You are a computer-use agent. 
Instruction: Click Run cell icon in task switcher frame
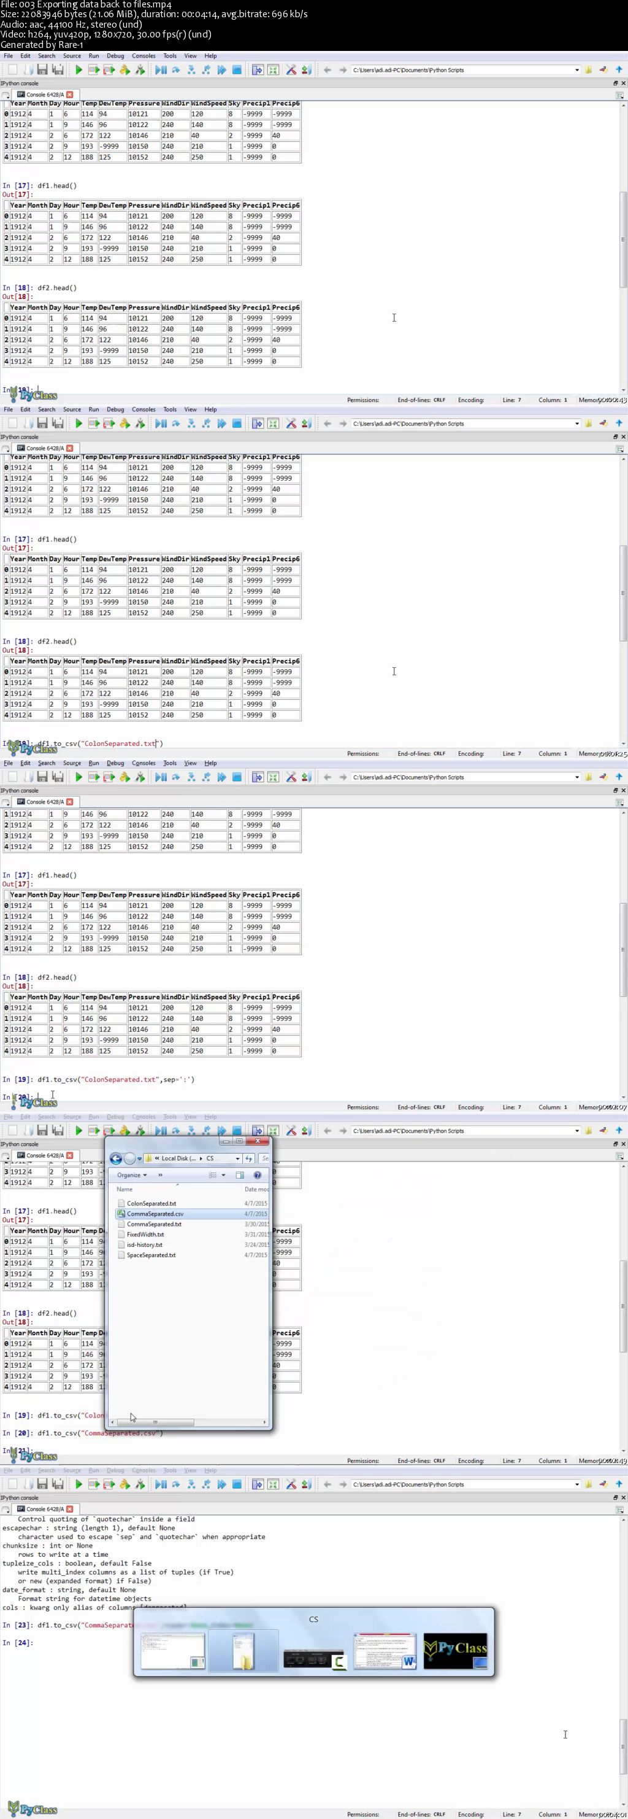(94, 1484)
